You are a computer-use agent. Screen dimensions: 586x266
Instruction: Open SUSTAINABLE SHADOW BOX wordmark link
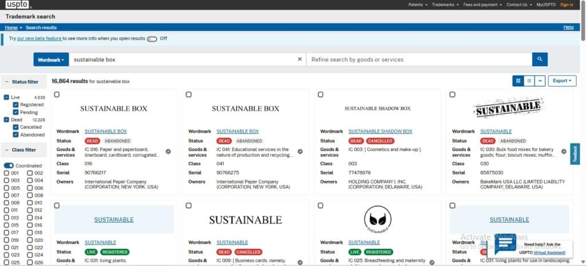pos(381,132)
